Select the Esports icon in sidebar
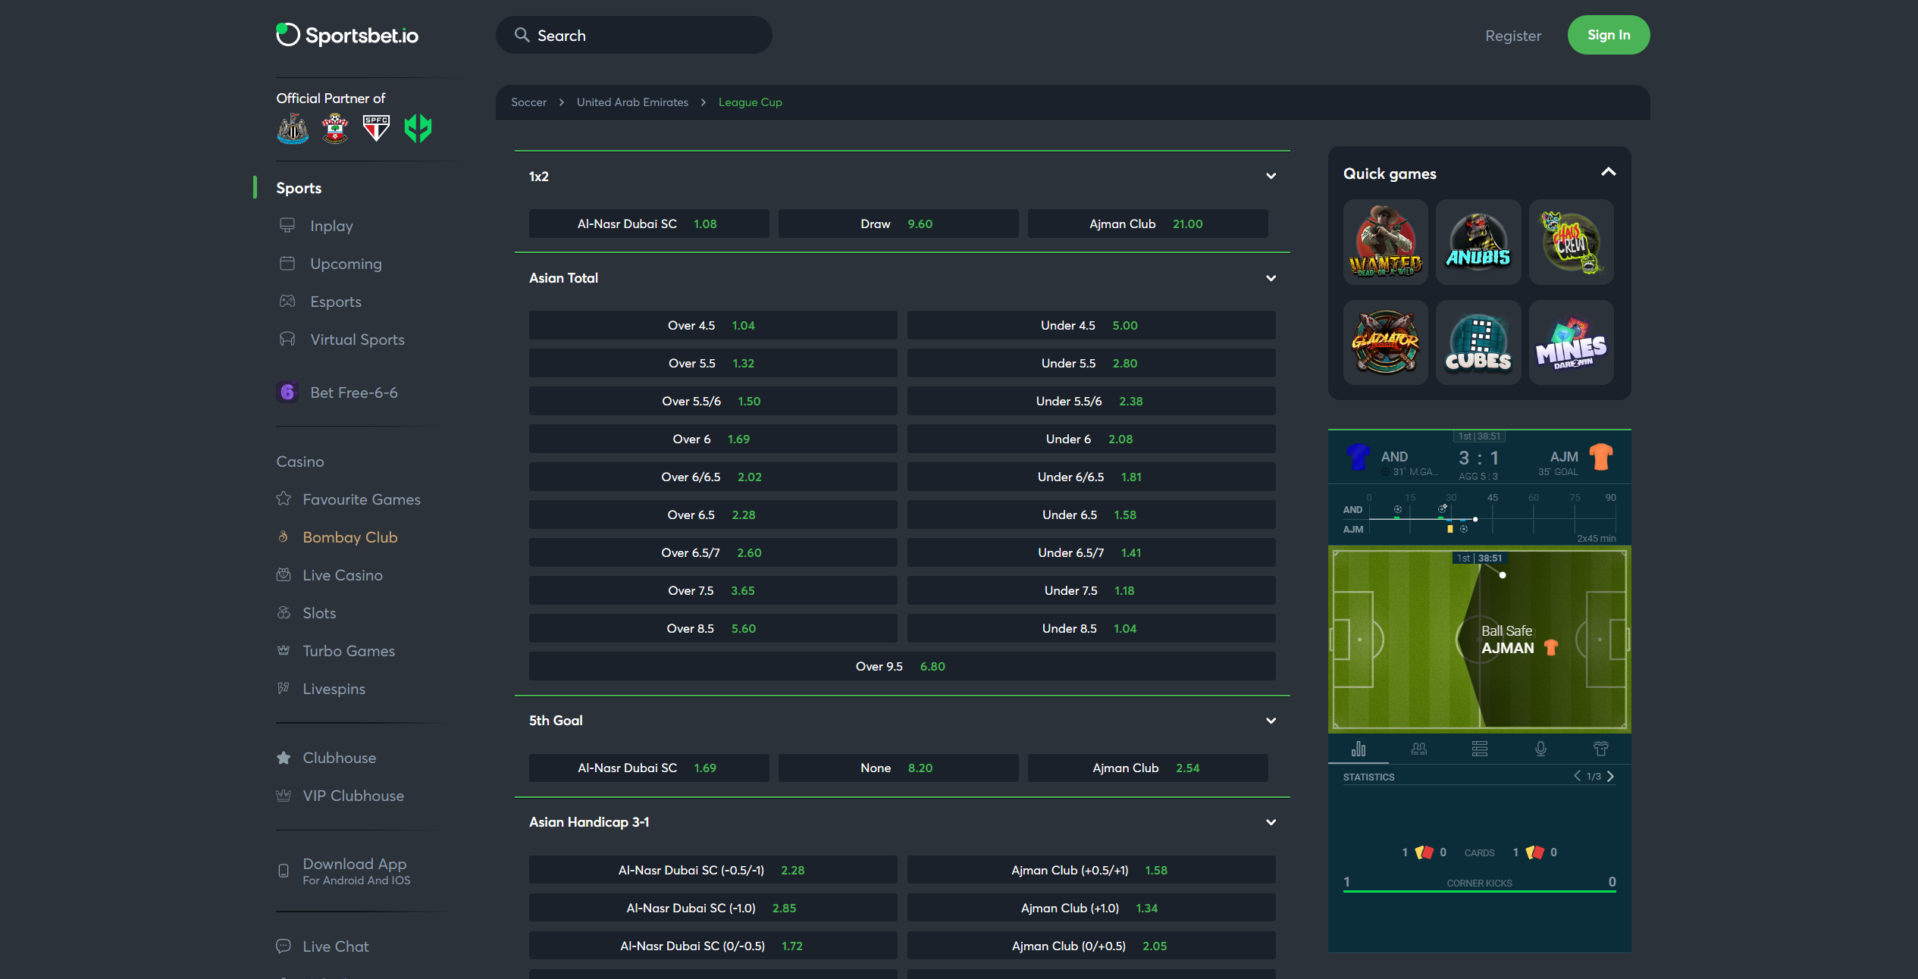The height and width of the screenshot is (979, 1918). [x=287, y=300]
